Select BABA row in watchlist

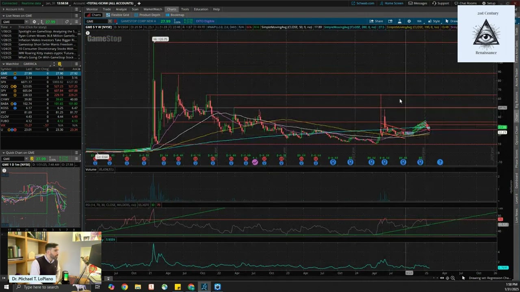pyautogui.click(x=40, y=104)
